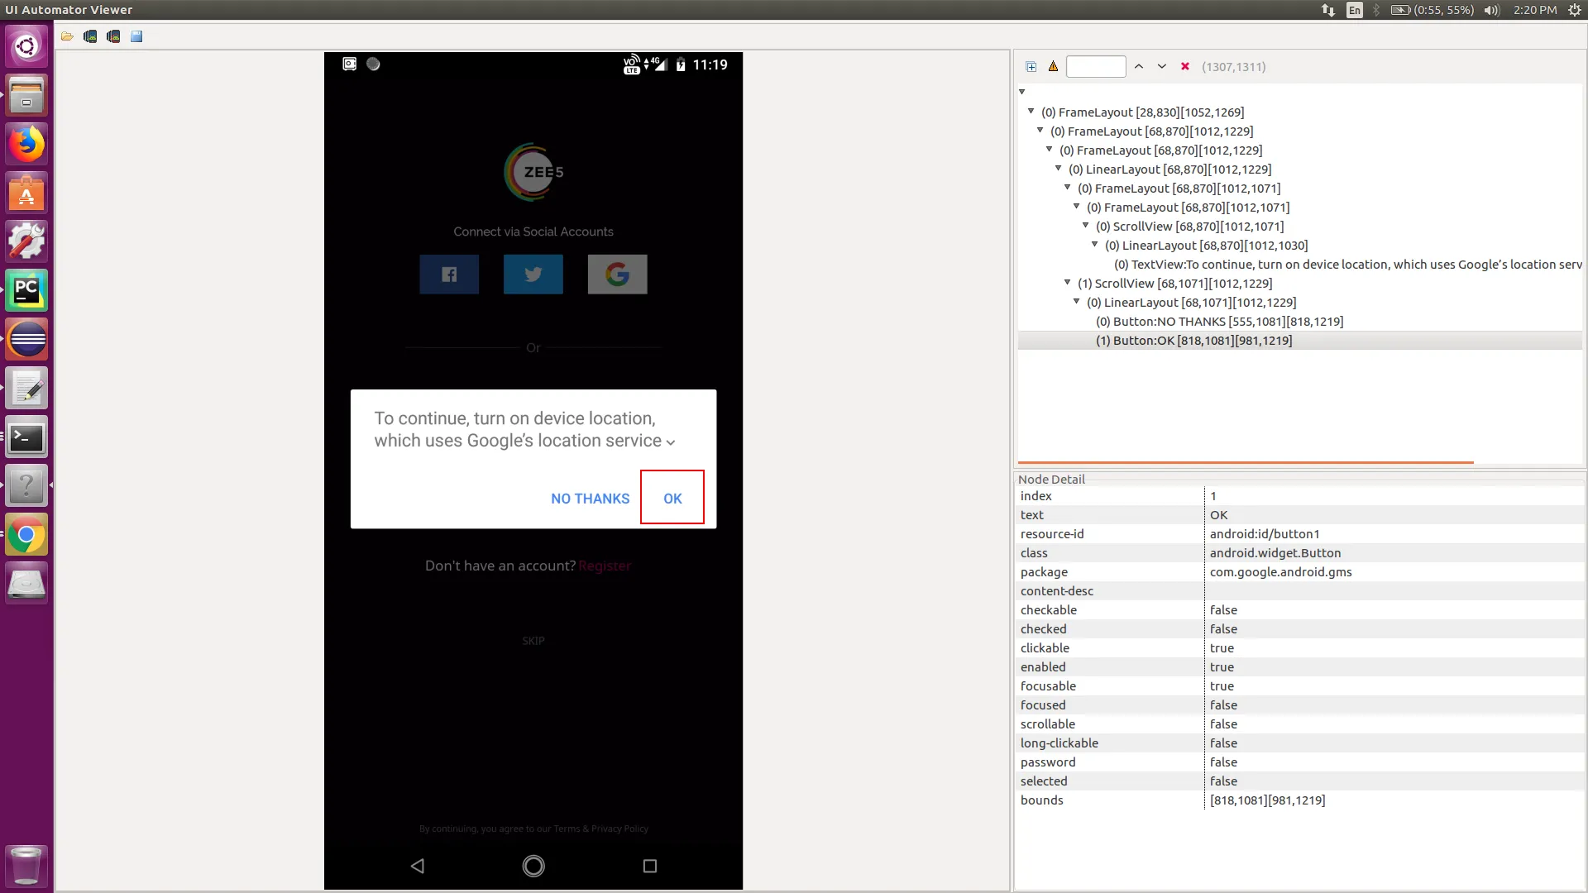Clear search with the red X
Image resolution: width=1588 pixels, height=893 pixels.
click(1184, 67)
